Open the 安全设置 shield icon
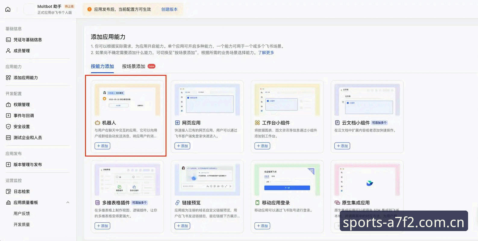The width and height of the screenshot is (478, 241). (x=8, y=127)
